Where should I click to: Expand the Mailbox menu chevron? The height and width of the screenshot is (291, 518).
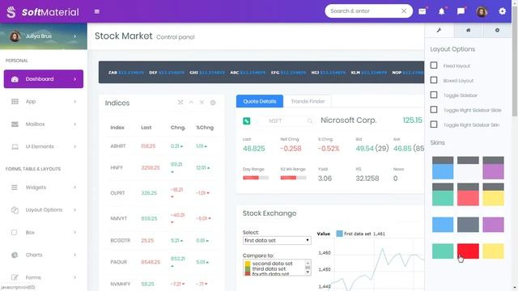(75, 124)
